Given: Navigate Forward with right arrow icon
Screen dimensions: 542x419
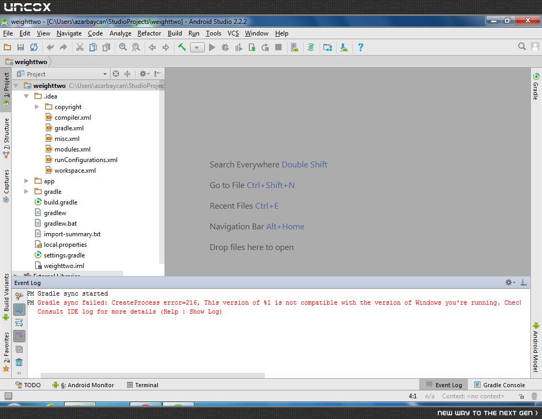Looking at the screenshot, I should [166, 47].
